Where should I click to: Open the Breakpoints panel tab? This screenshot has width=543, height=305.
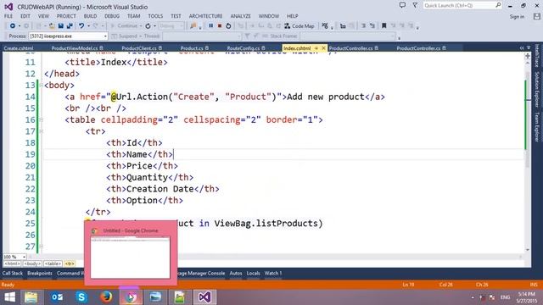pyautogui.click(x=40, y=273)
